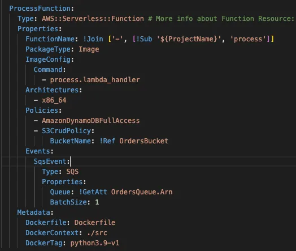Screen dimensions: 296x251
Task: Place the cursor on AWS::Serverless::Function value
Action: pyautogui.click(x=93, y=19)
